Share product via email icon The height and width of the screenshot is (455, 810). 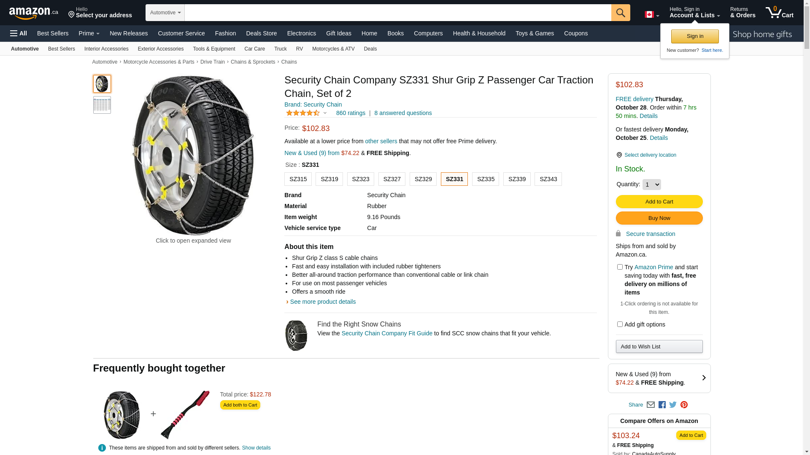(651, 405)
